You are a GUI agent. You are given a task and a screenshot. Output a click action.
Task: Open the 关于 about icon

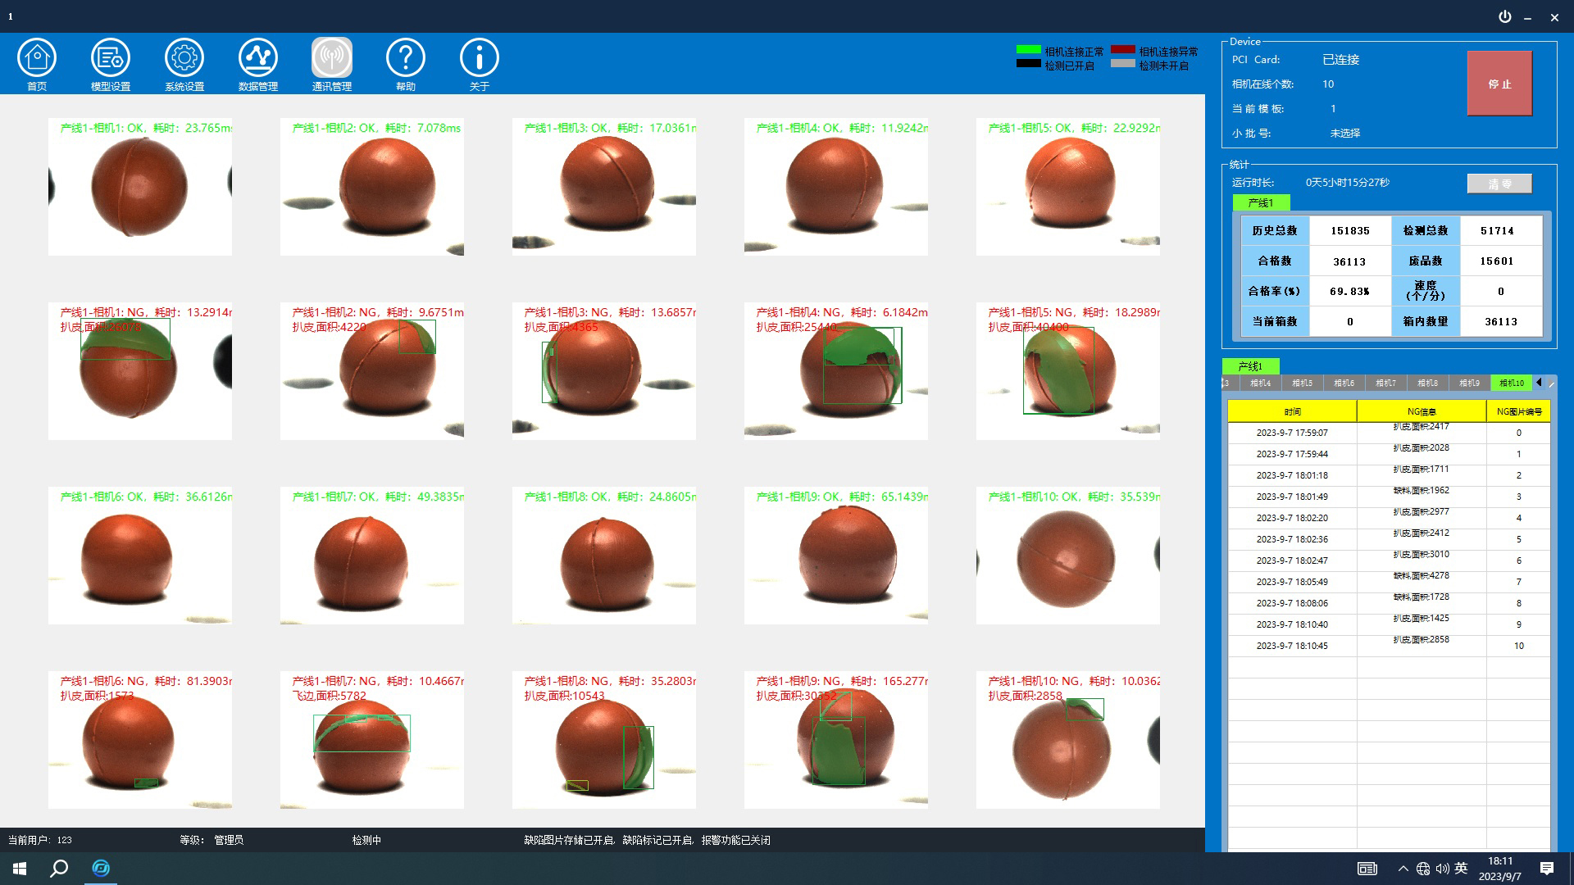[x=480, y=59]
